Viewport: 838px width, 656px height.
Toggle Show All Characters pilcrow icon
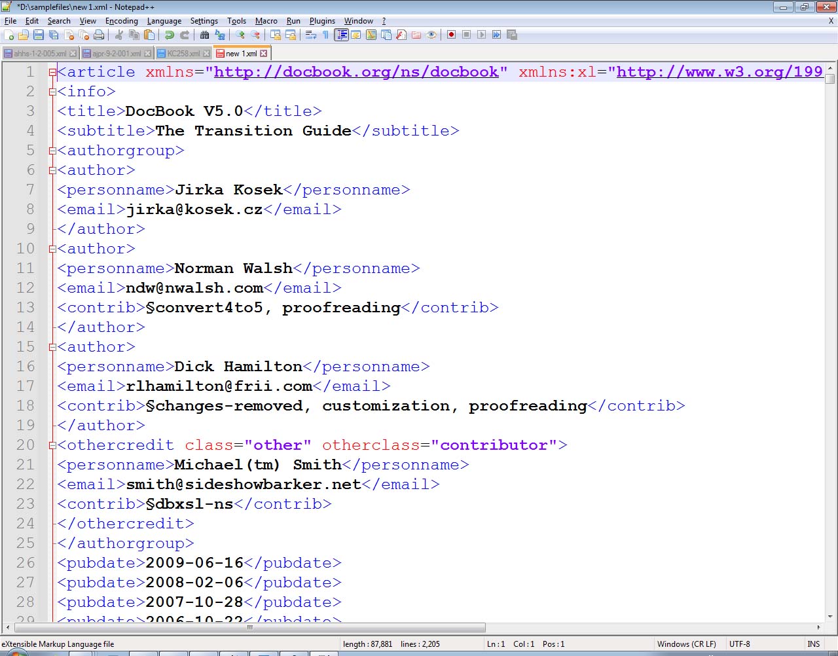[x=325, y=35]
